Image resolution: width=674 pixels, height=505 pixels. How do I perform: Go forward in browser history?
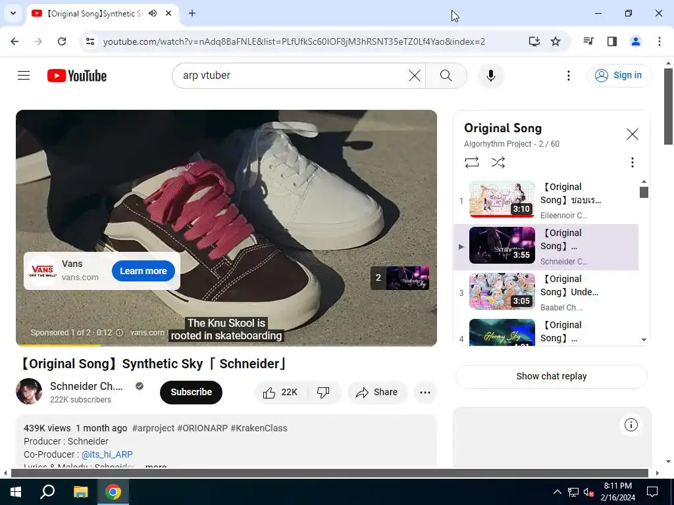pyautogui.click(x=38, y=41)
